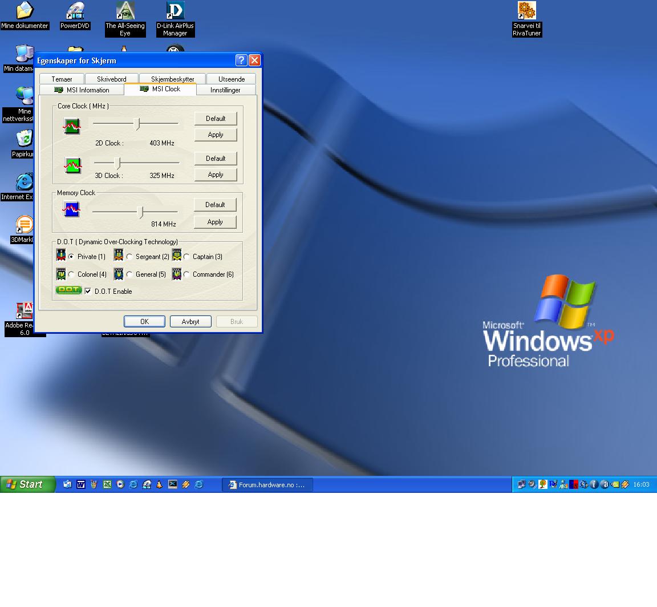657x607 pixels.
Task: Switch to the Utseende tab
Action: tap(232, 79)
